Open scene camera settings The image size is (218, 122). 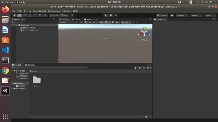coord(117,22)
